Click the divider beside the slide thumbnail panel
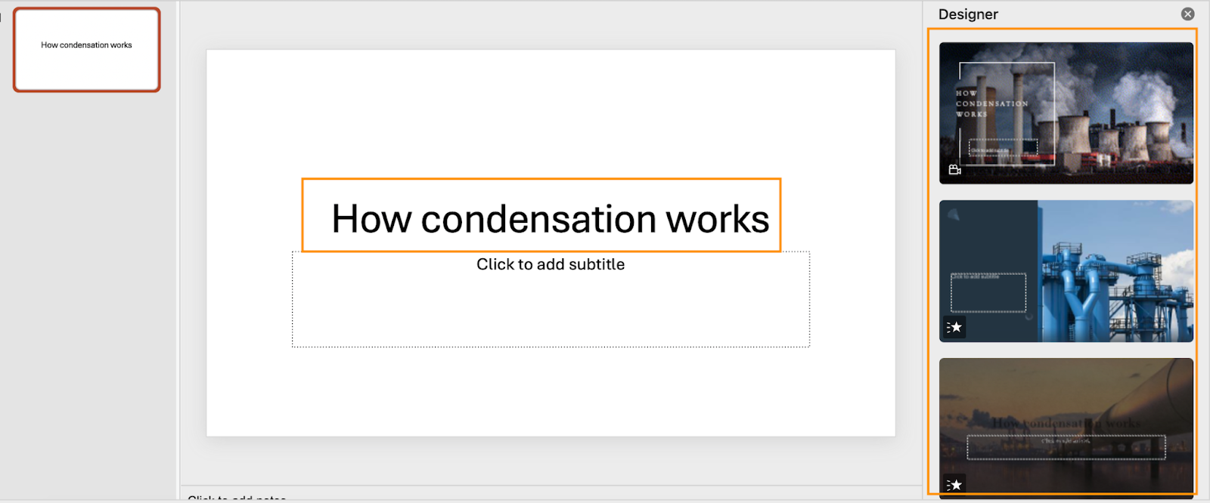The image size is (1210, 503). pos(178,249)
